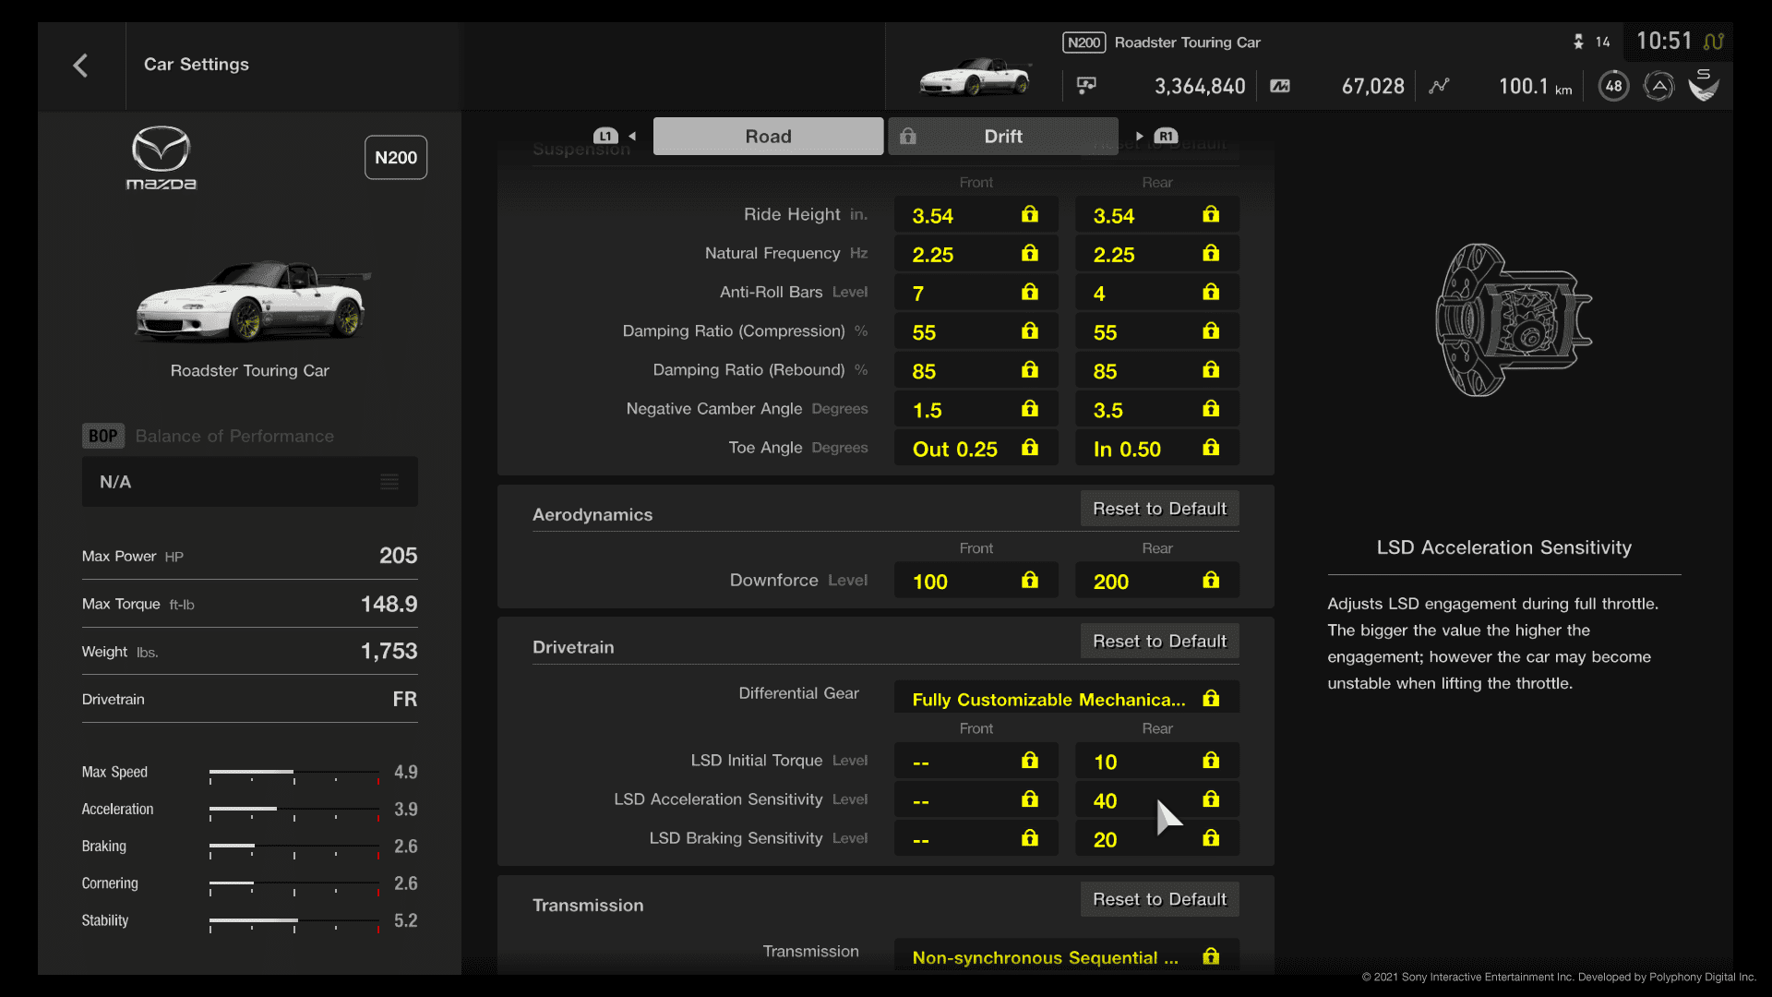Click lock icon on Front Natural Frequency

coord(1030,254)
